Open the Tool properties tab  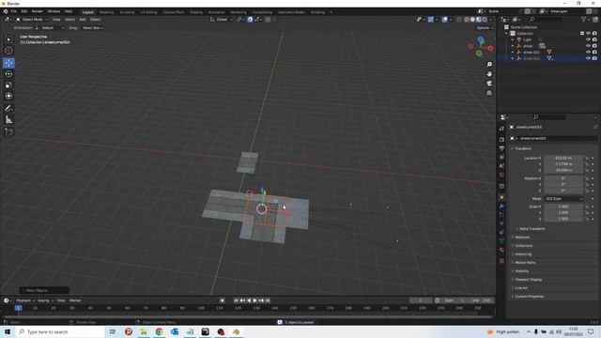pos(501,129)
